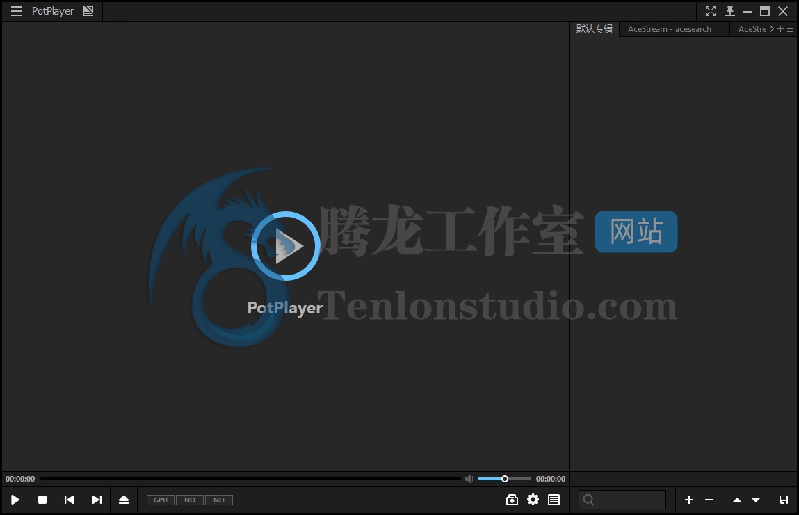Add a new playlist album tab

(x=780, y=29)
